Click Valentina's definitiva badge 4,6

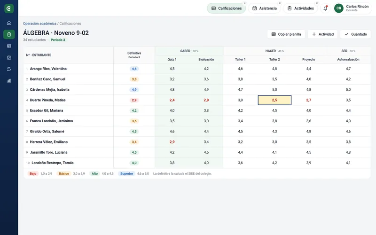coord(134,69)
